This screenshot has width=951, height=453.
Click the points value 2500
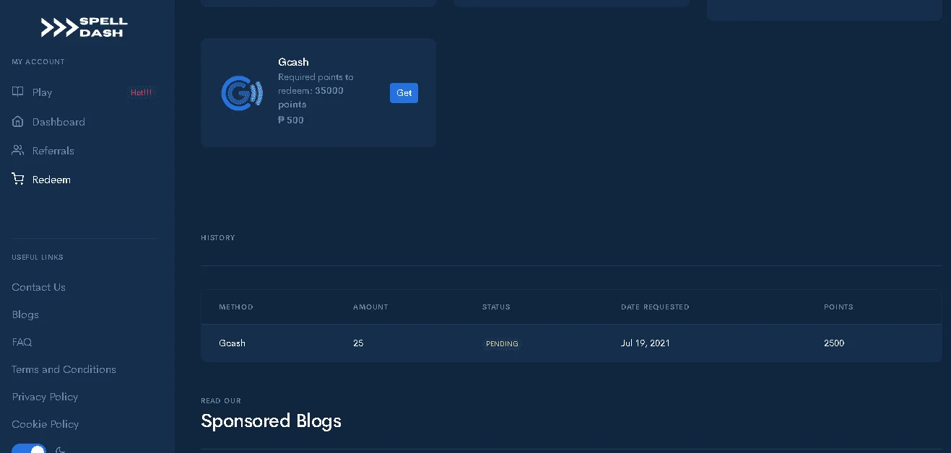point(834,343)
